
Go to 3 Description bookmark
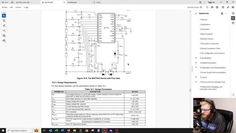click(x=205, y=29)
